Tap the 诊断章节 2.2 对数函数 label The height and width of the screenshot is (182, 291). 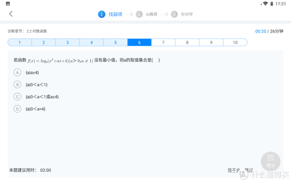[x=27, y=31]
